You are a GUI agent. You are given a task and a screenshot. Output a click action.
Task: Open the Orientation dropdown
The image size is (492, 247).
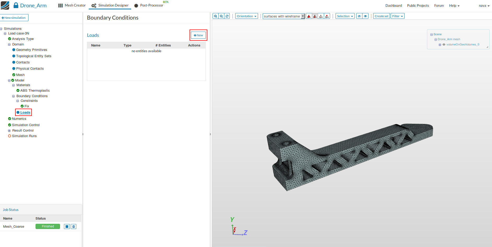pyautogui.click(x=246, y=16)
